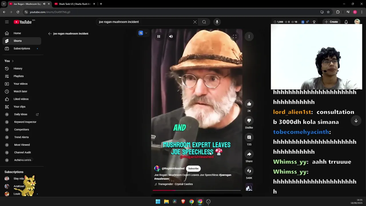Viewport: 366px width, 206px height.
Task: Open the vidIQ logo in header stats bar
Action: (303, 22)
